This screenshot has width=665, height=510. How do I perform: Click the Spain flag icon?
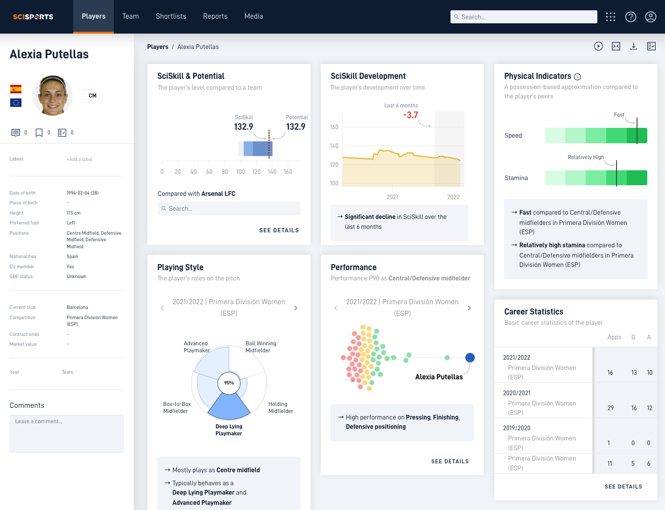point(16,89)
